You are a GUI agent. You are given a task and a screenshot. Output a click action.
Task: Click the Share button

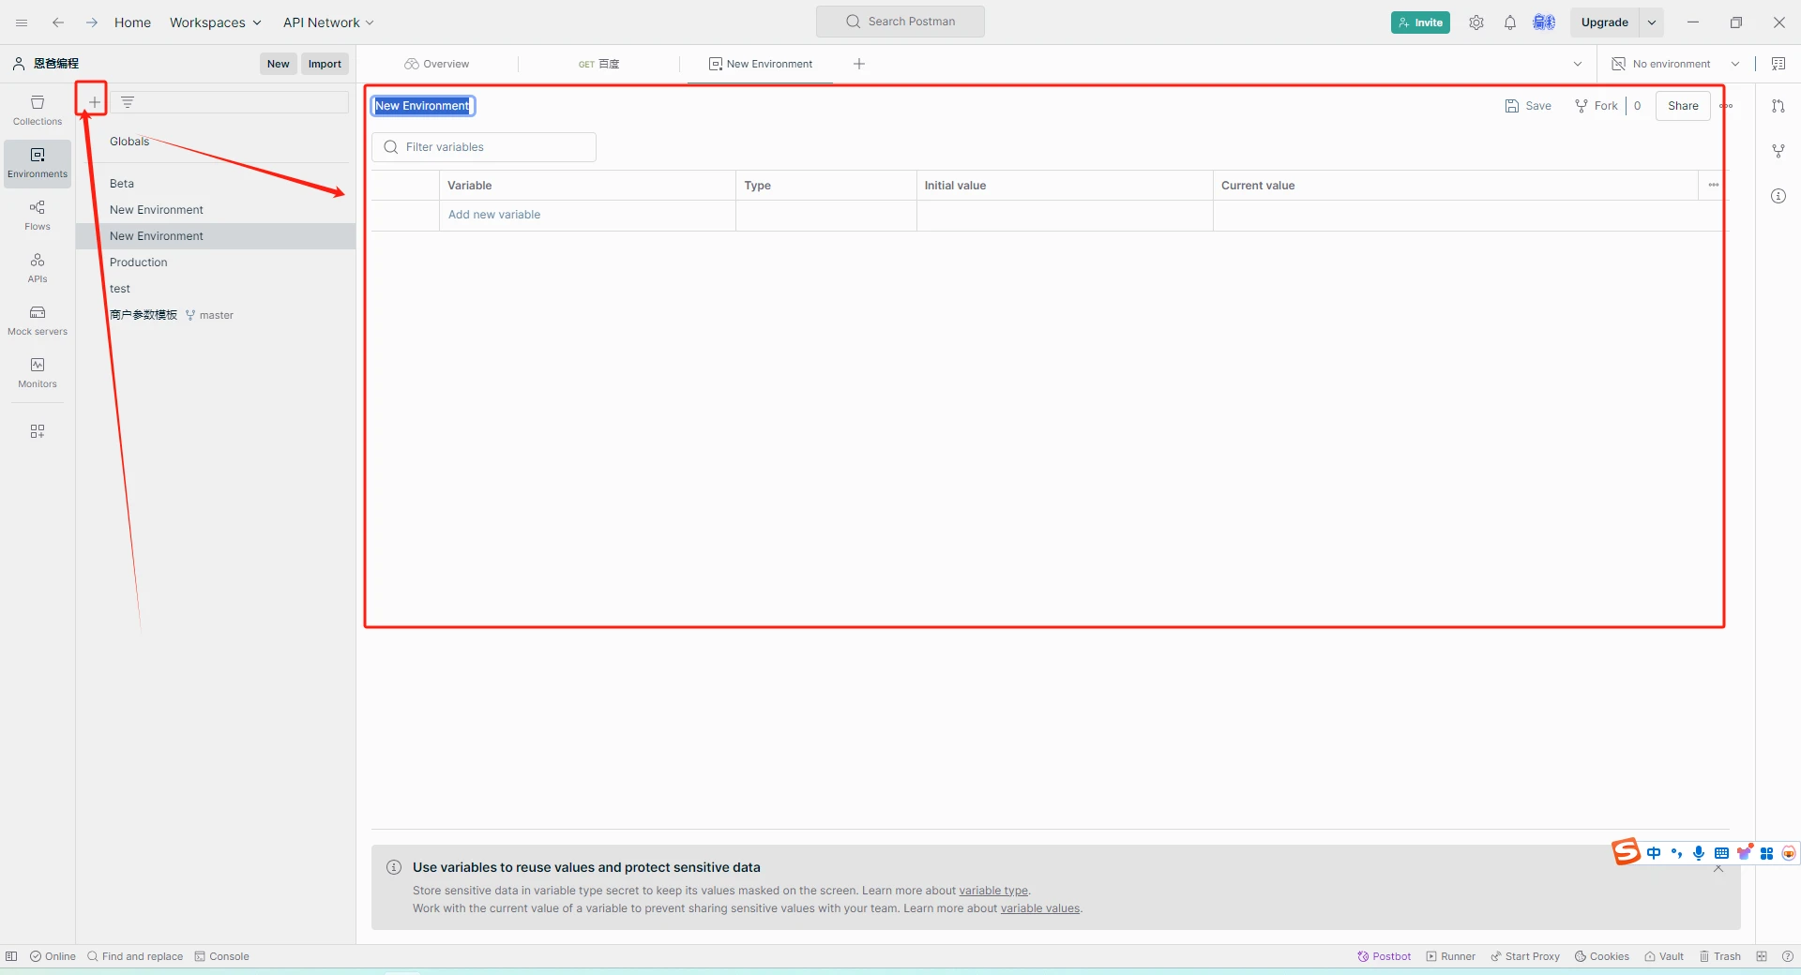click(x=1683, y=106)
